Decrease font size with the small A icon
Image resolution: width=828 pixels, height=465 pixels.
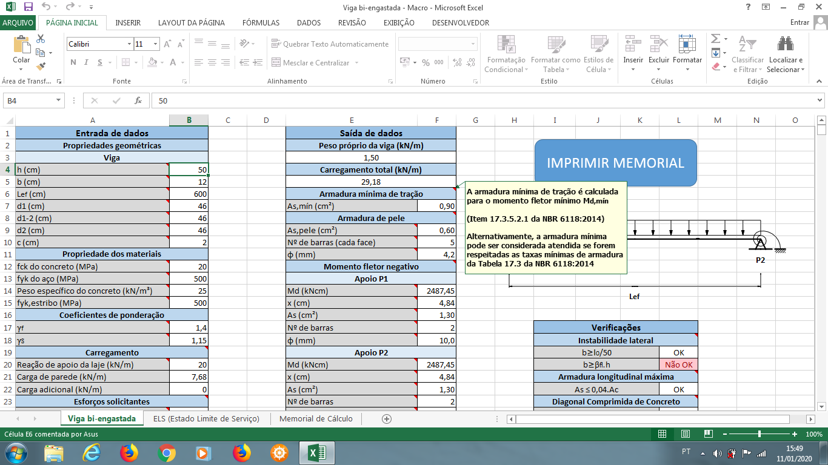[x=181, y=44]
